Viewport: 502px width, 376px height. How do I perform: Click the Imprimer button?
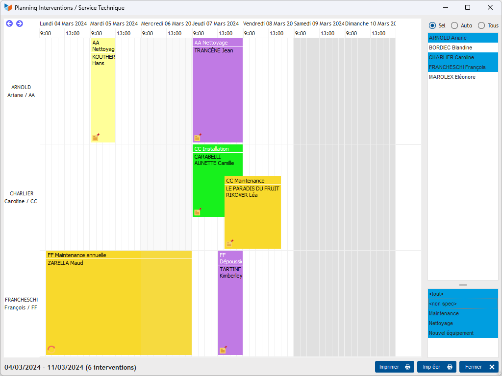tap(394, 367)
